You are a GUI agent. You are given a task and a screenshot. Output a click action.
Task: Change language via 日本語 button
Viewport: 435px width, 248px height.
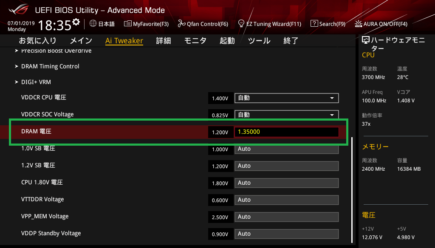click(102, 24)
